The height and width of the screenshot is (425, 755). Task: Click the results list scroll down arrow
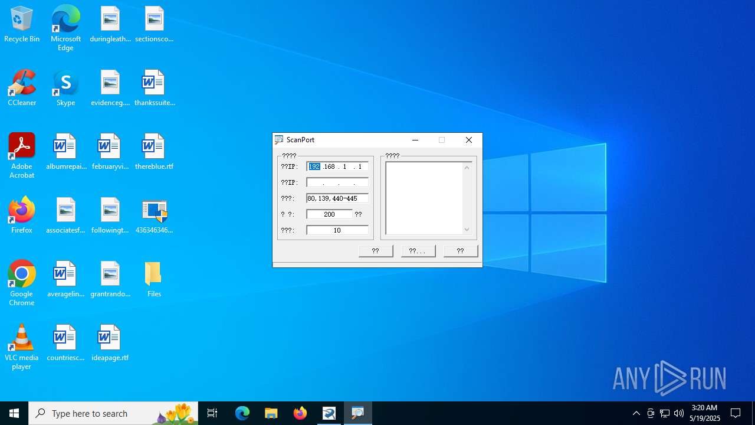pos(467,230)
